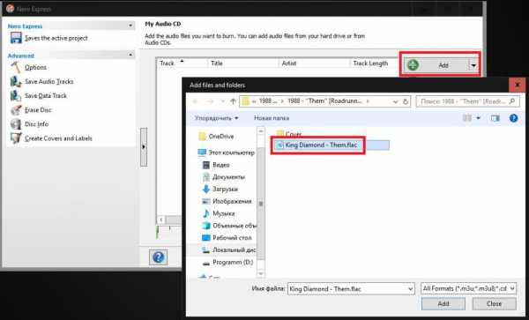Click the view mode icon in dialog toolbar
Screen dimensions: 529x320
click(x=467, y=118)
